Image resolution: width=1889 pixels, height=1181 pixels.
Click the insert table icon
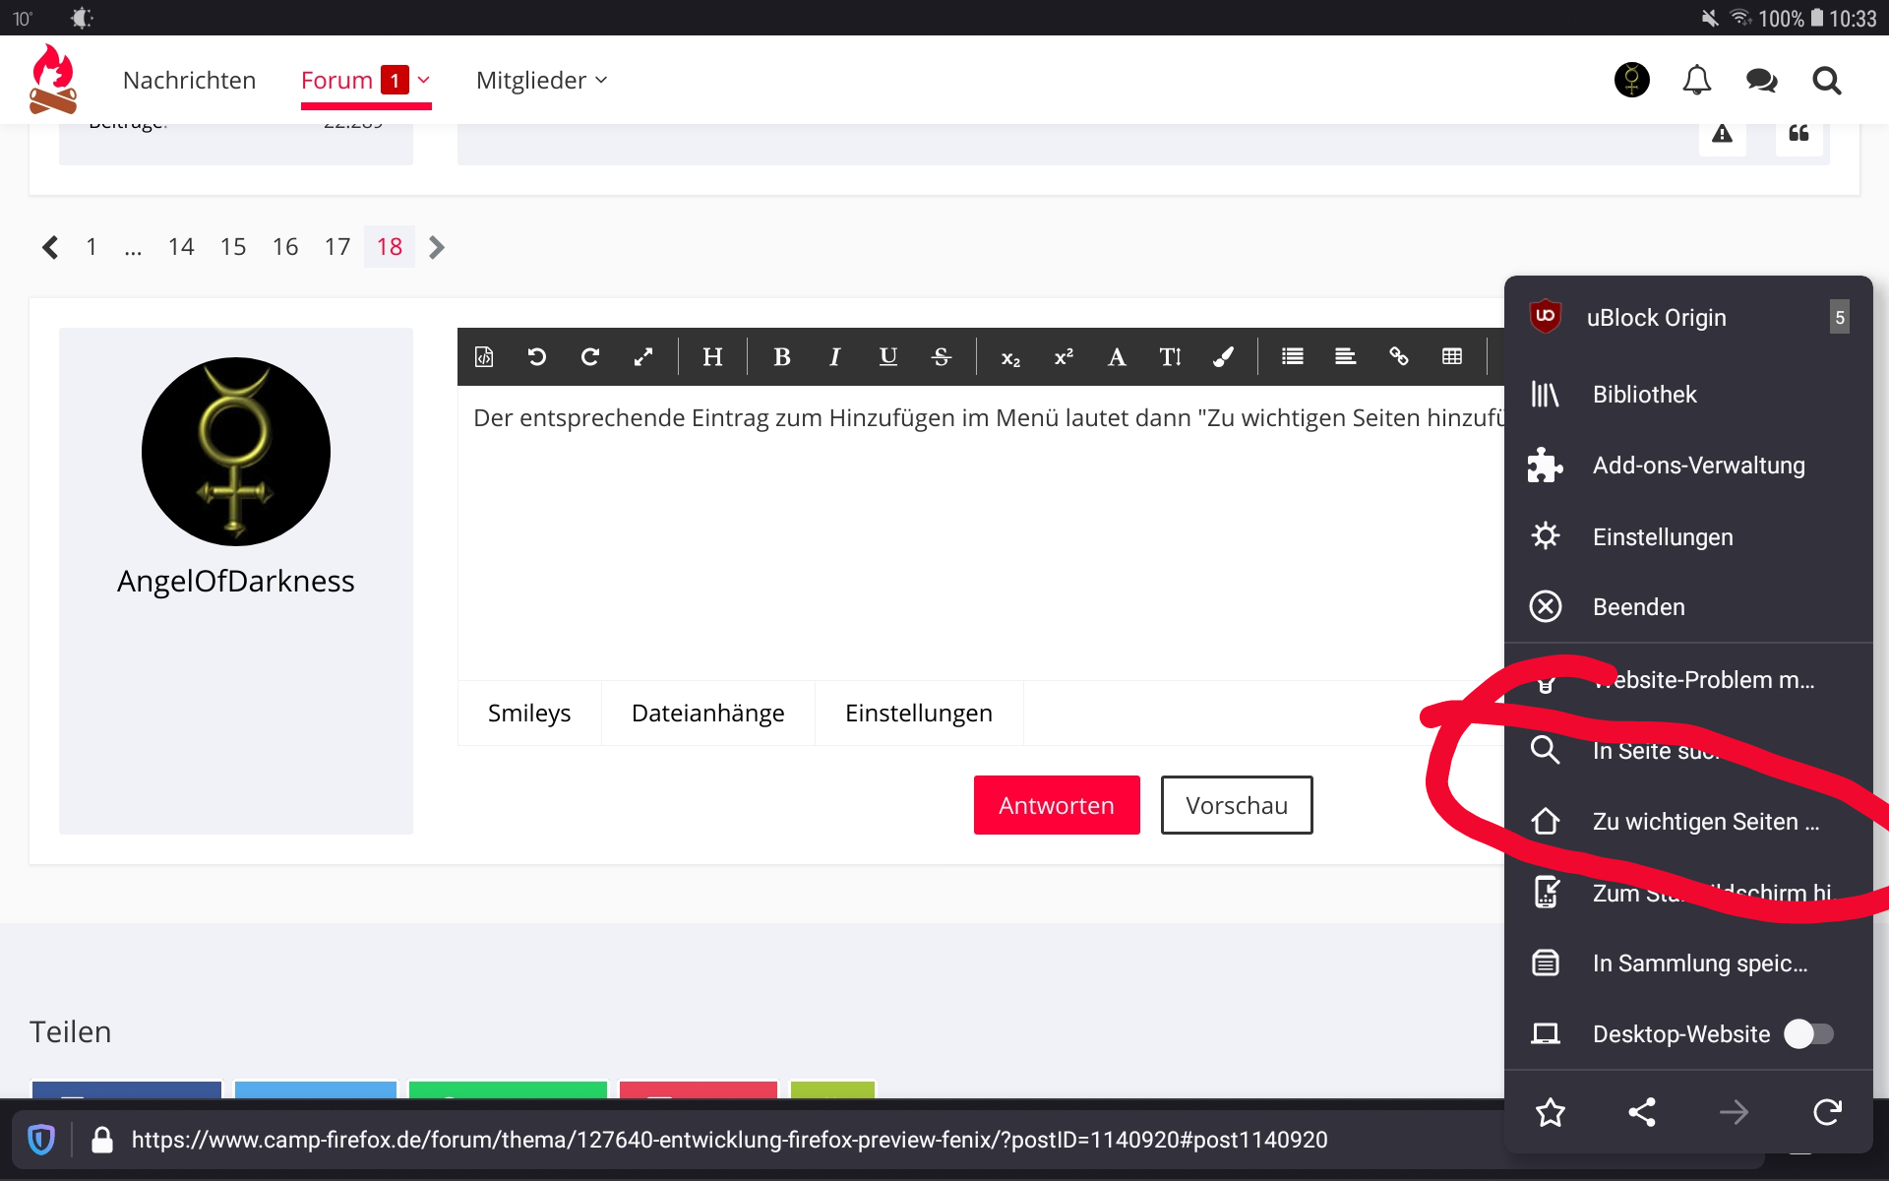pyautogui.click(x=1451, y=357)
